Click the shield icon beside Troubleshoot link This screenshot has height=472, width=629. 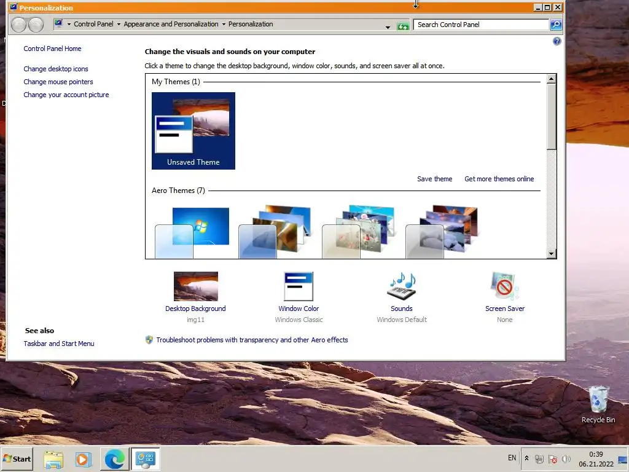pyautogui.click(x=149, y=340)
